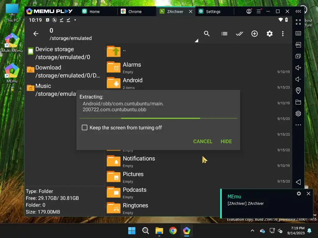The height and width of the screenshot is (238, 318).
Task: Hide the extraction dialog
Action: pyautogui.click(x=226, y=141)
